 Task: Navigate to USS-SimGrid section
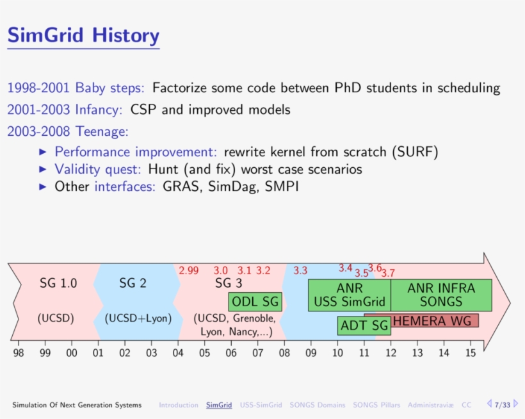coord(261,405)
